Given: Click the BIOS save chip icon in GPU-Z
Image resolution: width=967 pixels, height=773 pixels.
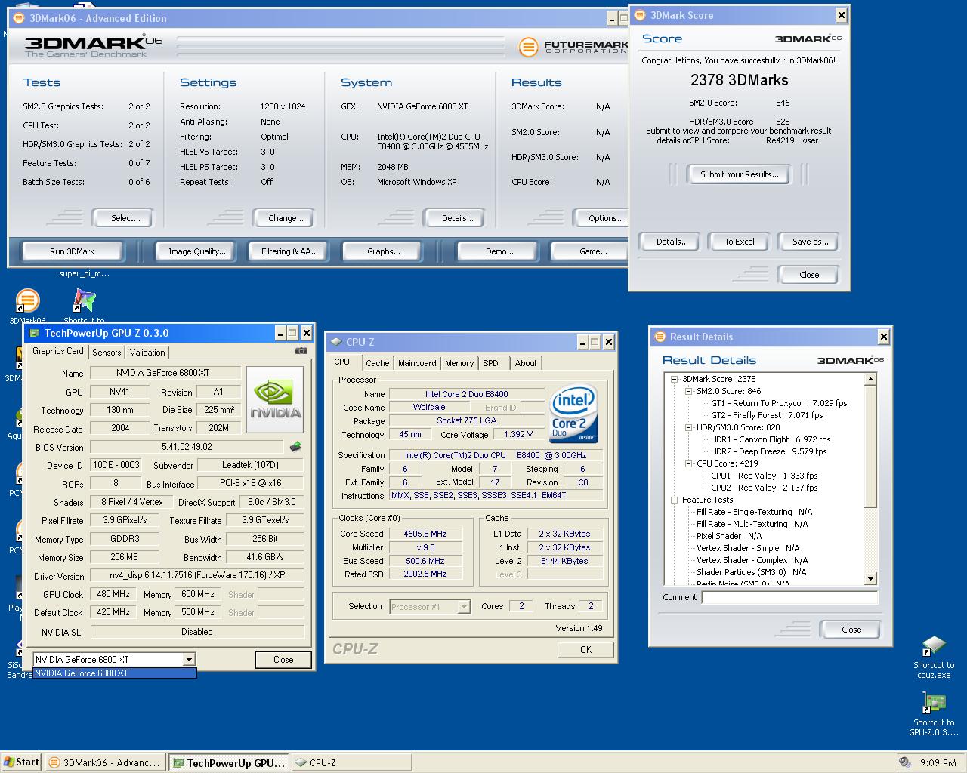Looking at the screenshot, I should (x=295, y=447).
